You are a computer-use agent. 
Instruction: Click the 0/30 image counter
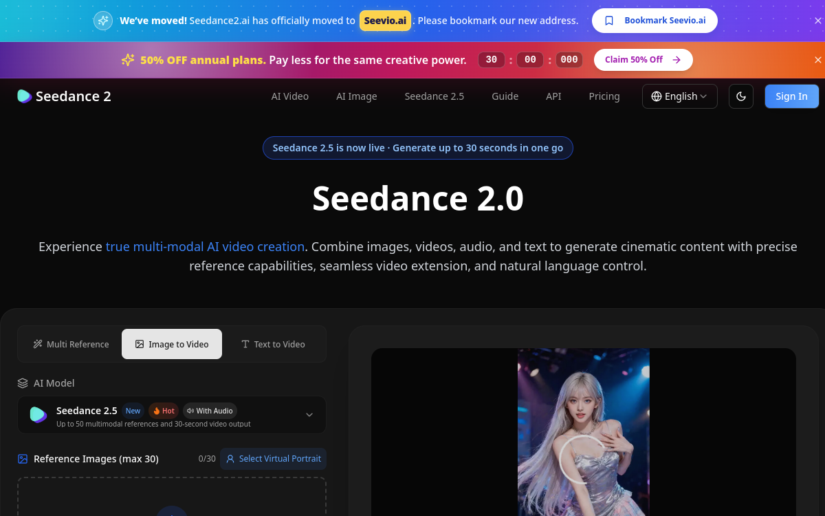tap(207, 459)
